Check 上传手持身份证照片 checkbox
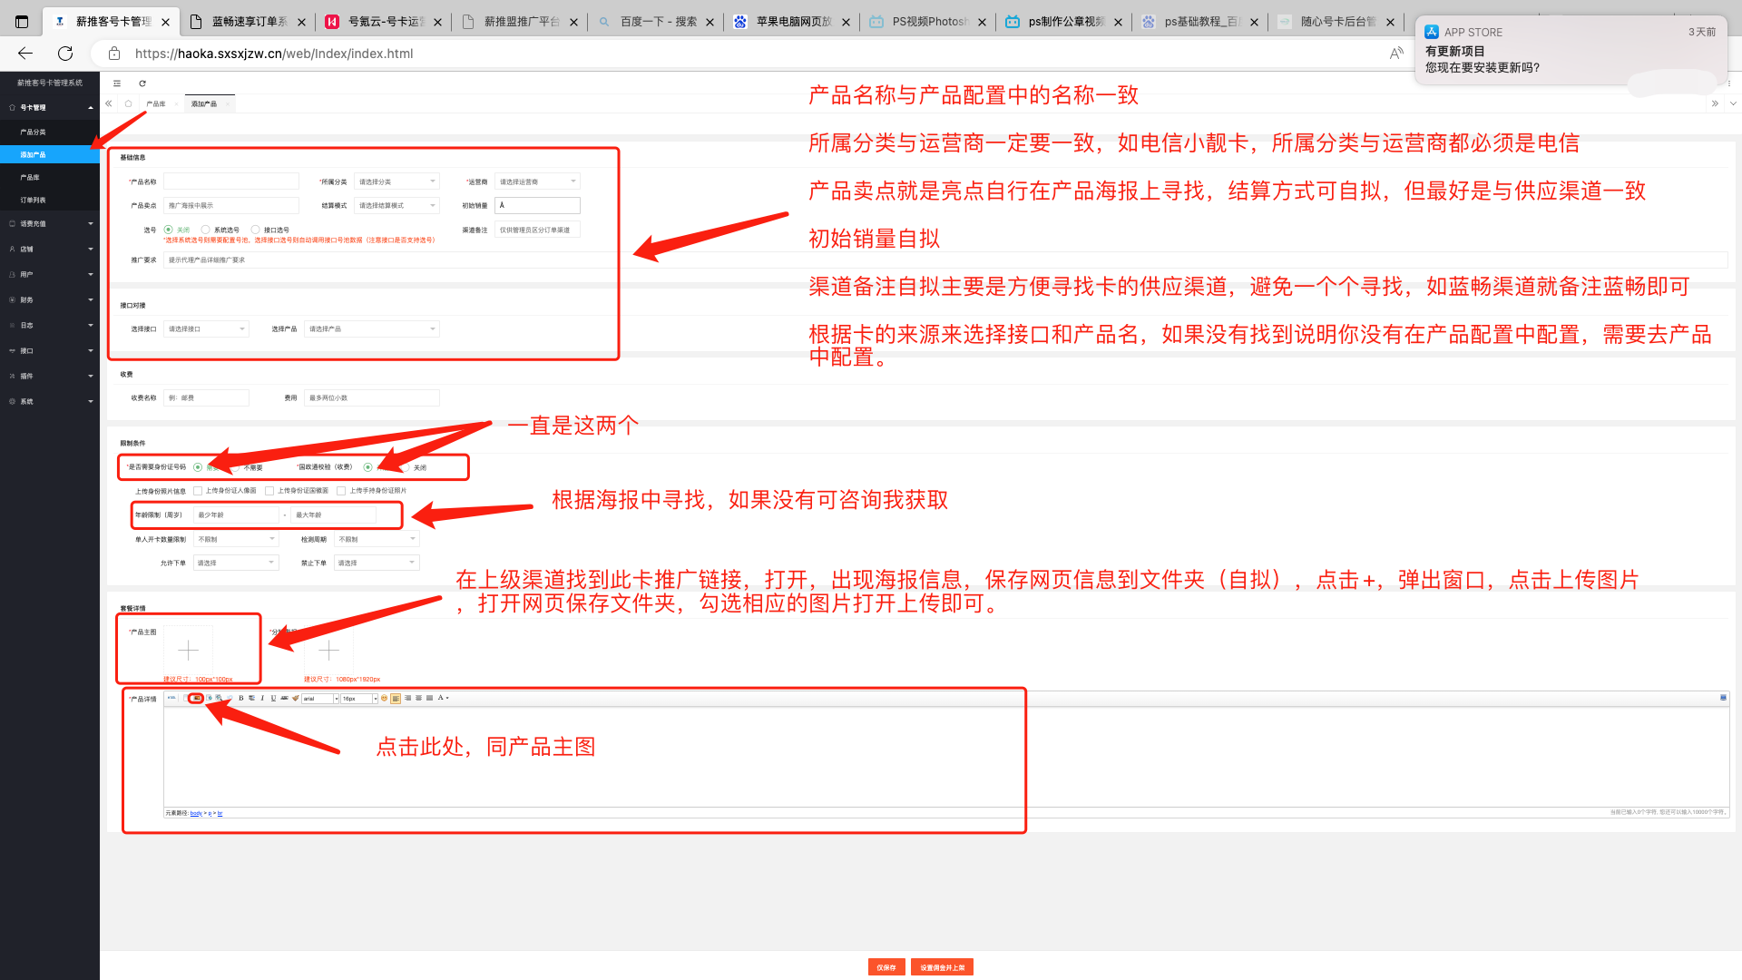 point(341,491)
